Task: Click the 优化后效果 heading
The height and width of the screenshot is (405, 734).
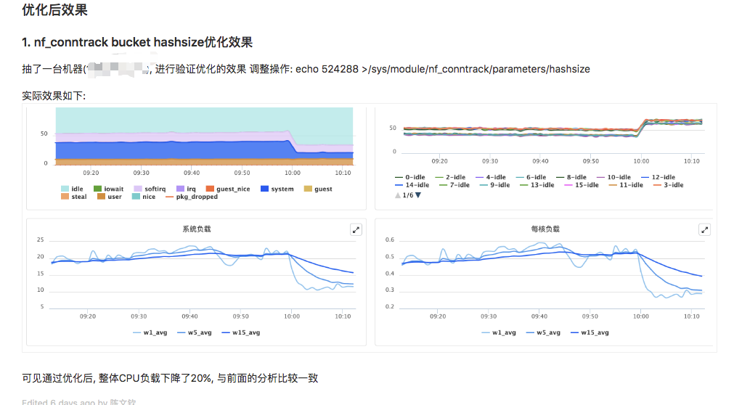Action: (54, 10)
